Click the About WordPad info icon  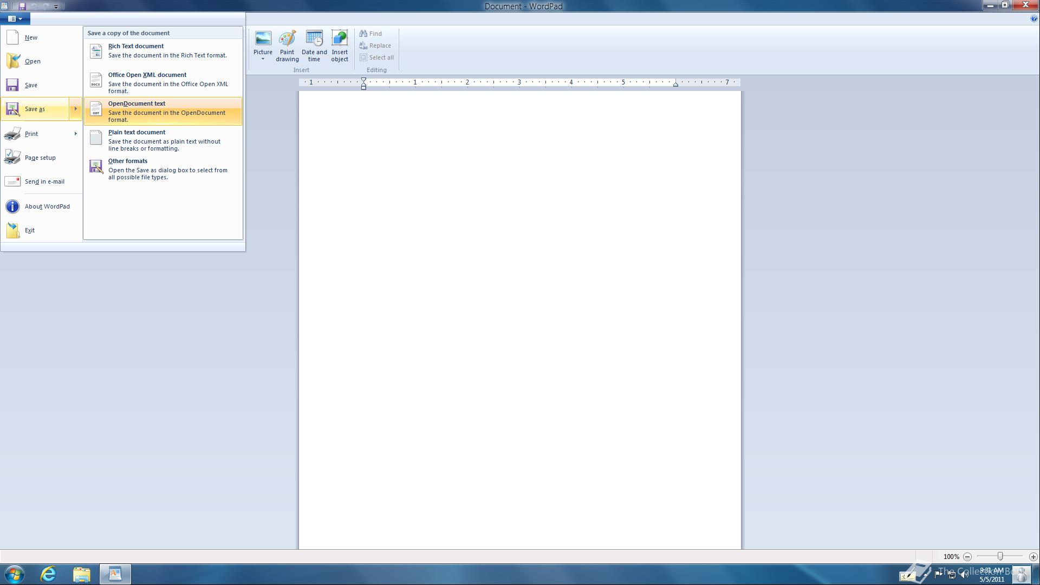pos(12,206)
